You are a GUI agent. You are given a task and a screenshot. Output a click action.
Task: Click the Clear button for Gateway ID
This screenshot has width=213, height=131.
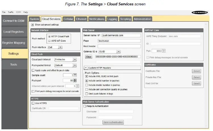point(89,57)
